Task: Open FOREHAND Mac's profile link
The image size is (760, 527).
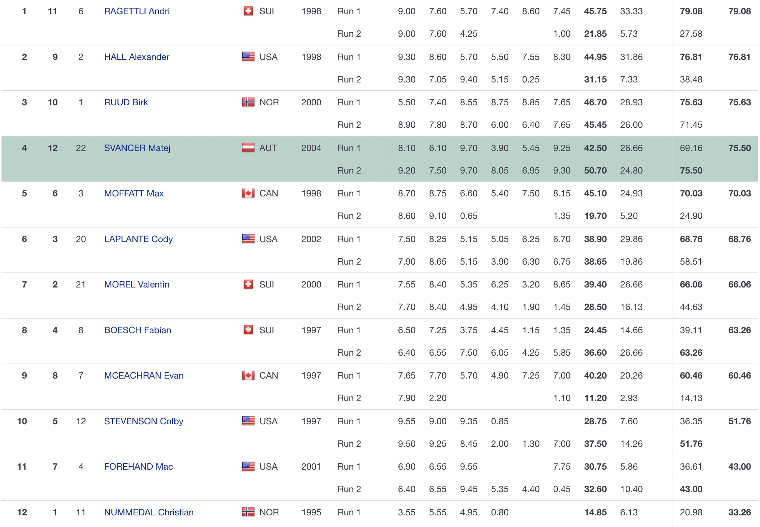Action: (x=138, y=467)
